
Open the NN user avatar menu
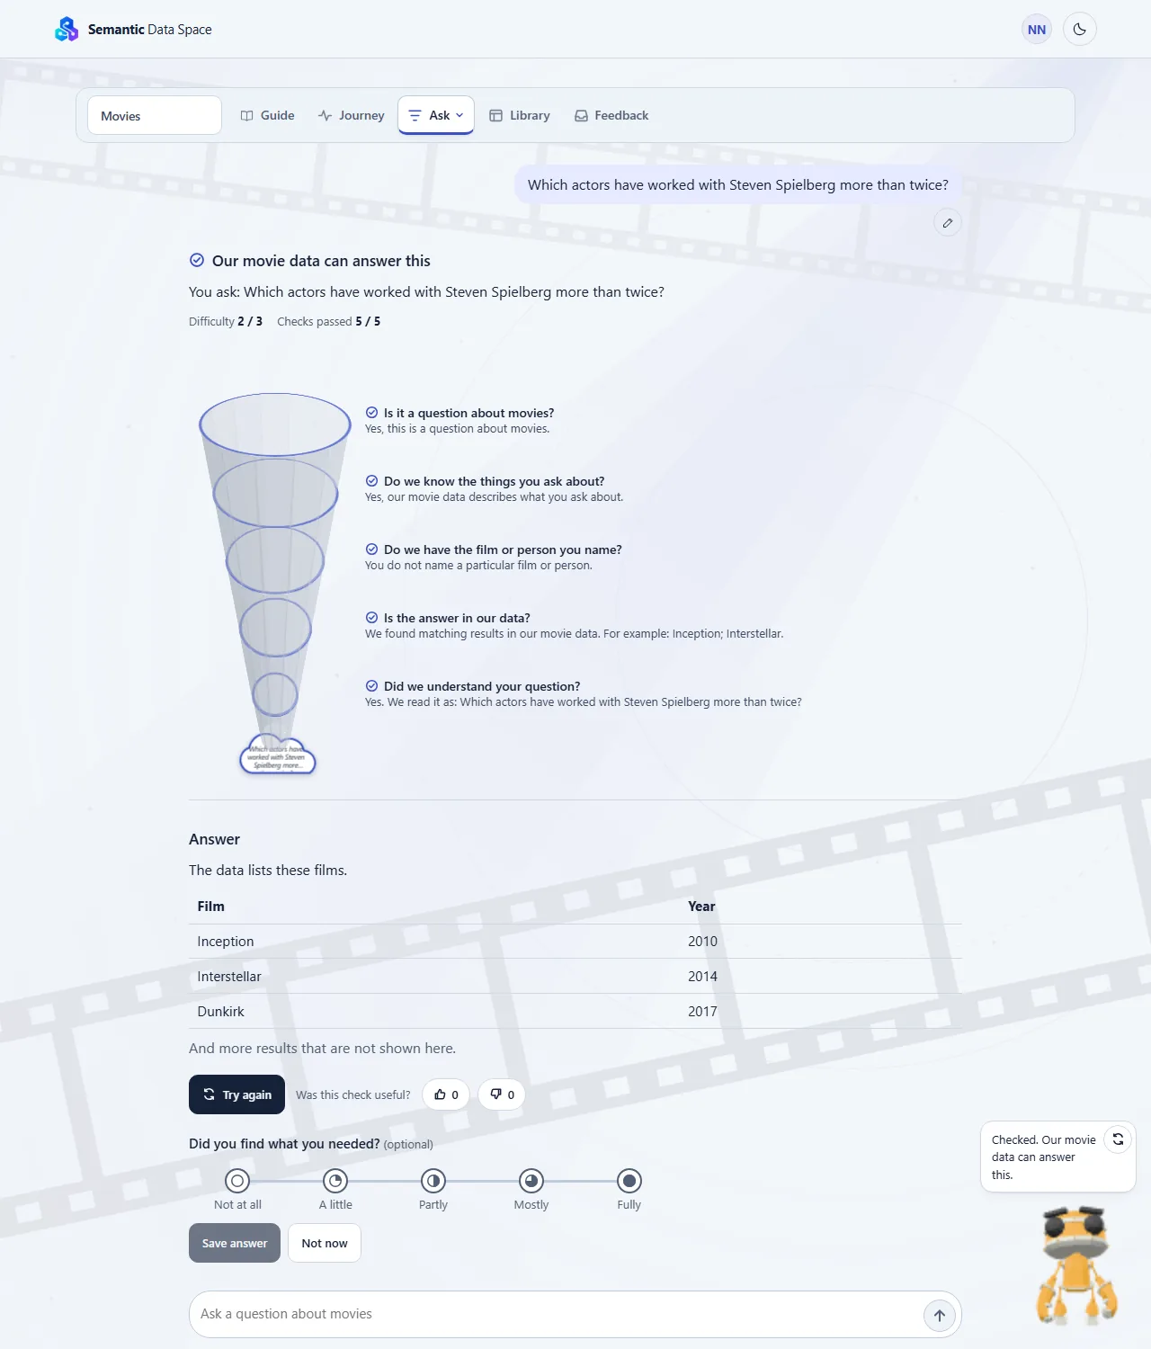click(x=1037, y=30)
